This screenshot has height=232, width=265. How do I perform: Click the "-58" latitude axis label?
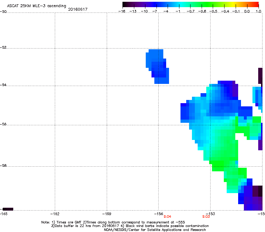click(3, 166)
